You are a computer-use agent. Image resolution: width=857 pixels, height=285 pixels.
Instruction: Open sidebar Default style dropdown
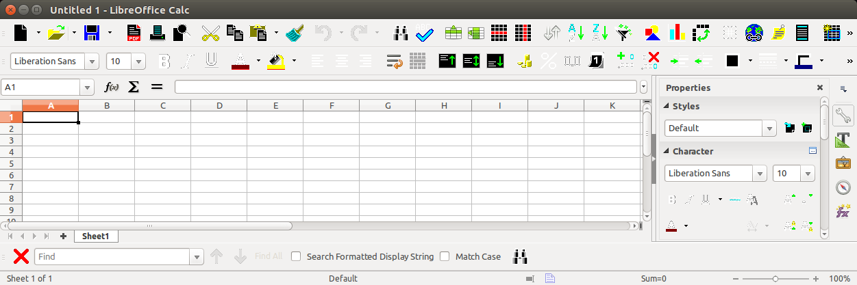click(770, 128)
